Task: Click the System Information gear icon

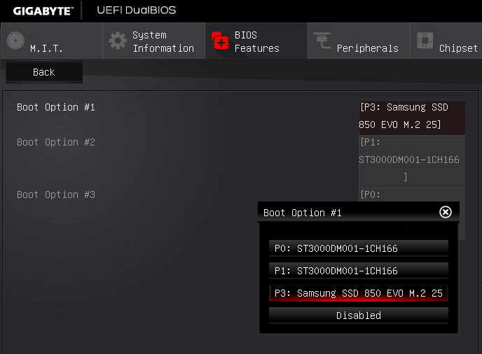Action: (x=118, y=41)
